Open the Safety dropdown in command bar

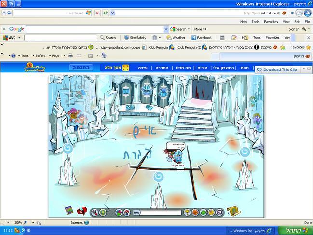point(41,56)
